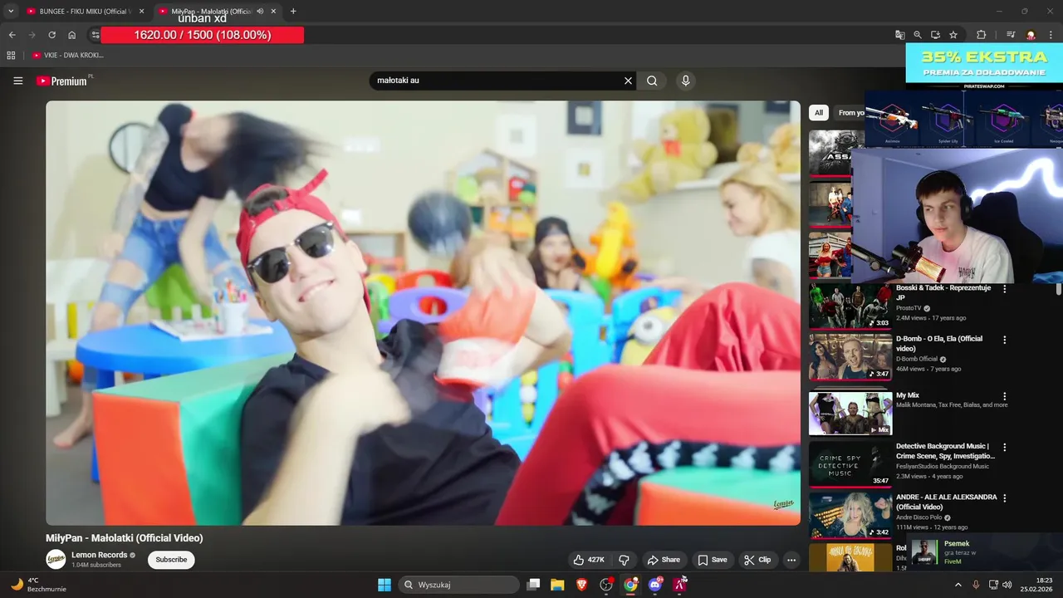
Task: Select the MiłyPan - Małolatki browser tab
Action: [212, 12]
